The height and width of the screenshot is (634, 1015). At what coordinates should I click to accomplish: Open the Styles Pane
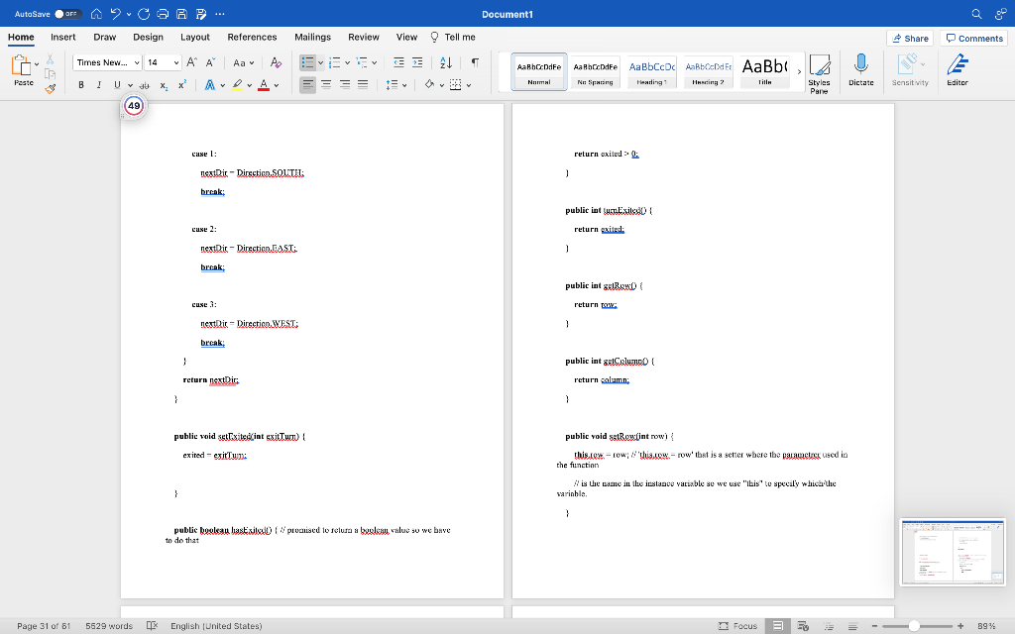(x=819, y=73)
